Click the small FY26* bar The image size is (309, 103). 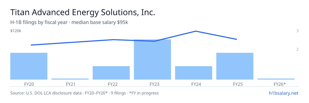tap(276, 79)
